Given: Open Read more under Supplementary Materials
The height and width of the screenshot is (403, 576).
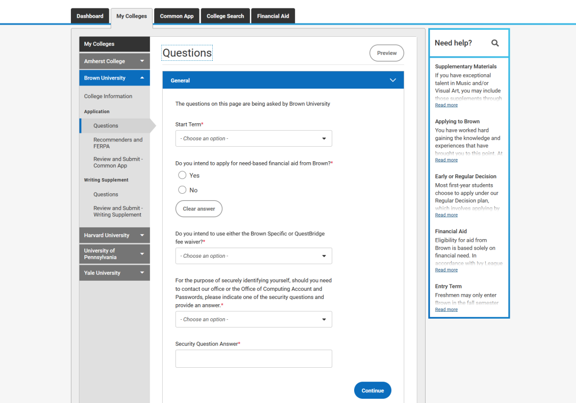Looking at the screenshot, I should tap(446, 105).
